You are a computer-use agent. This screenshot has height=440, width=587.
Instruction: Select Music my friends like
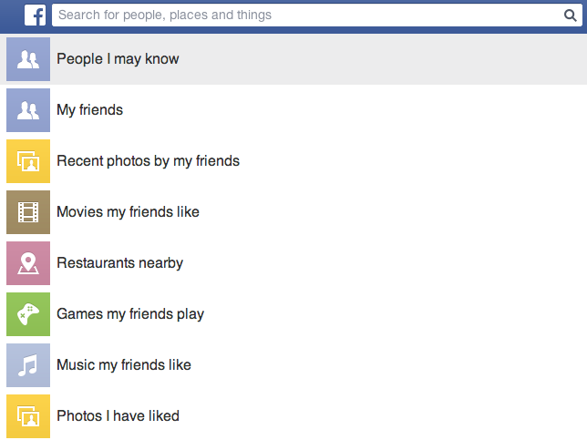[124, 365]
